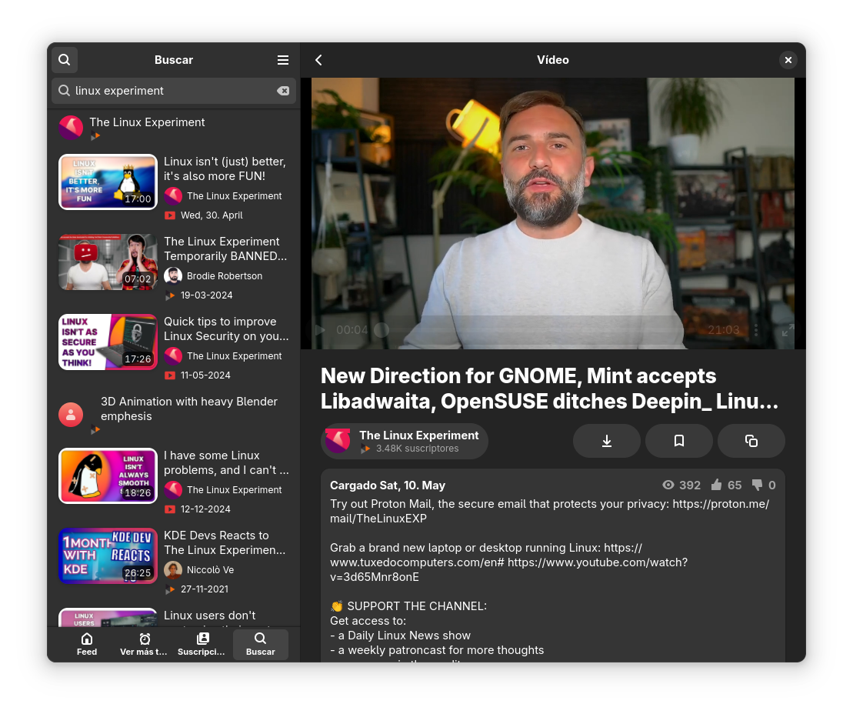Click the '3.48K suscriptores' subscriber count
This screenshot has height=714, width=853.
(417, 449)
